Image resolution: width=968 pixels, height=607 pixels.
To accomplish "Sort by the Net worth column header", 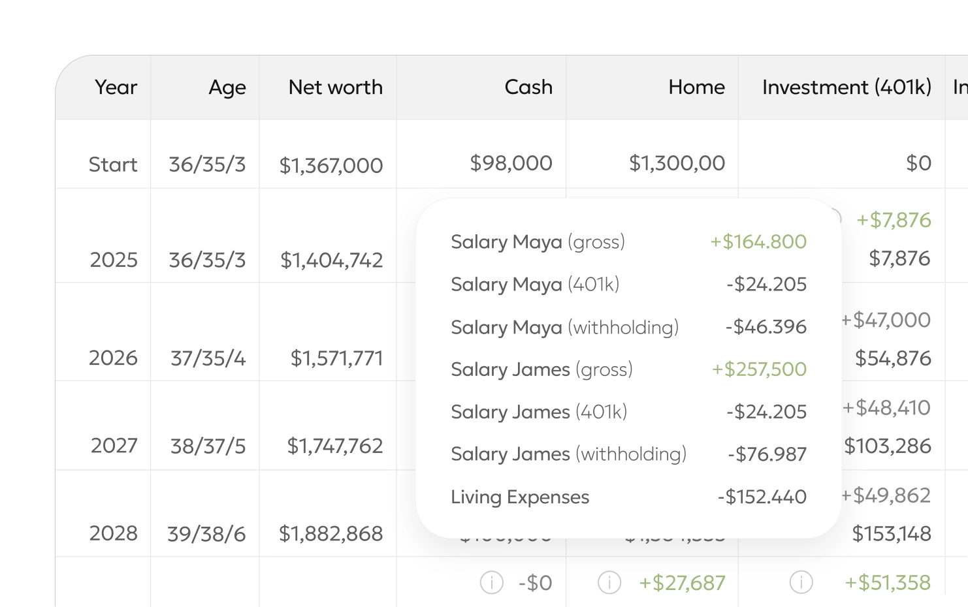I will [x=335, y=87].
